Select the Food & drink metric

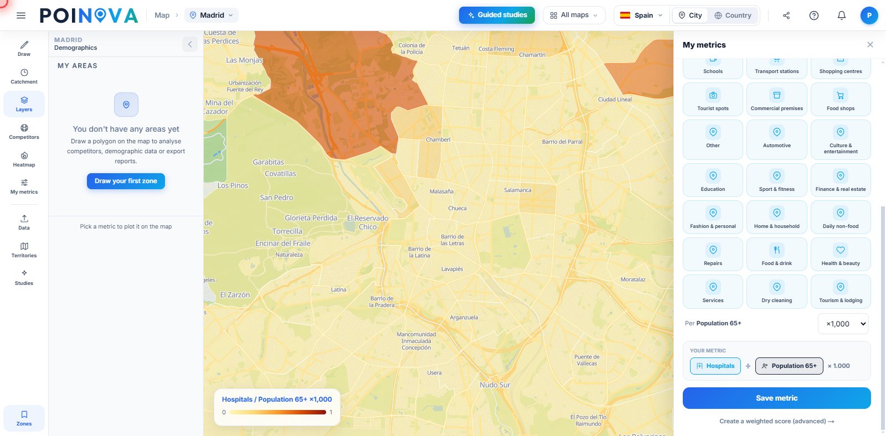(777, 255)
